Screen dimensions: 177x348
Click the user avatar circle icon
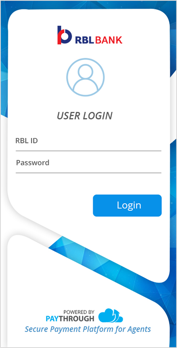86,77
